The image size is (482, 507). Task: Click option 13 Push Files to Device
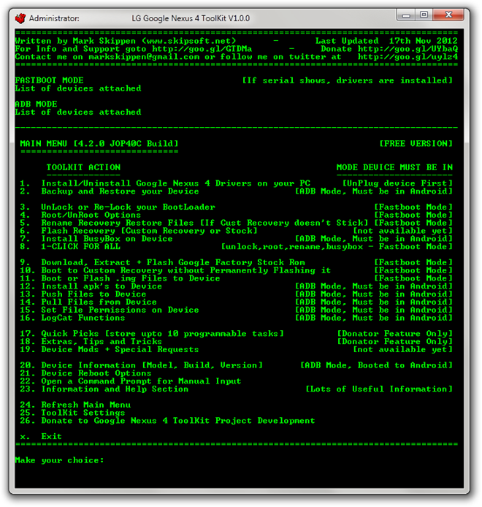83,294
